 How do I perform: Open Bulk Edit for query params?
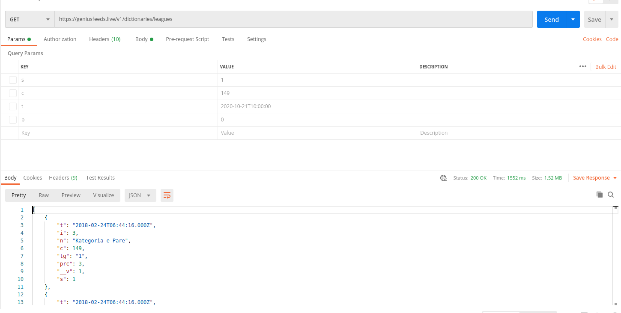pyautogui.click(x=605, y=66)
